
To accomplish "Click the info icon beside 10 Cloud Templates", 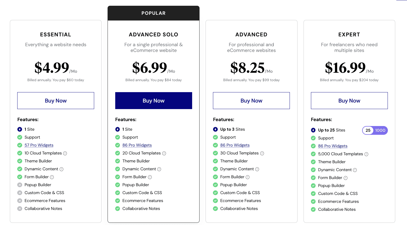I will [x=65, y=153].
